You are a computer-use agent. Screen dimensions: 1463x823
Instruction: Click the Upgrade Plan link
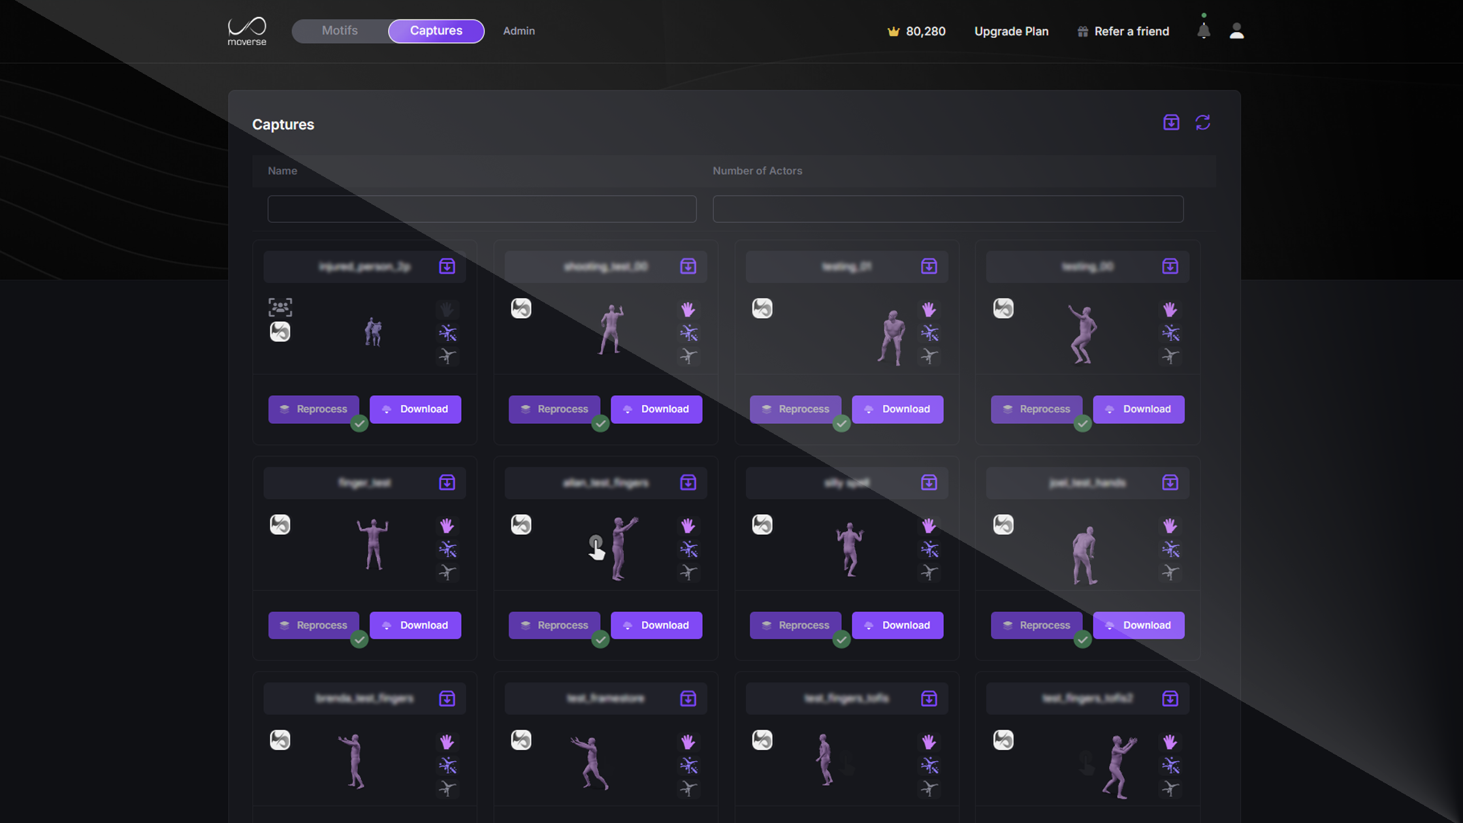click(x=1011, y=31)
